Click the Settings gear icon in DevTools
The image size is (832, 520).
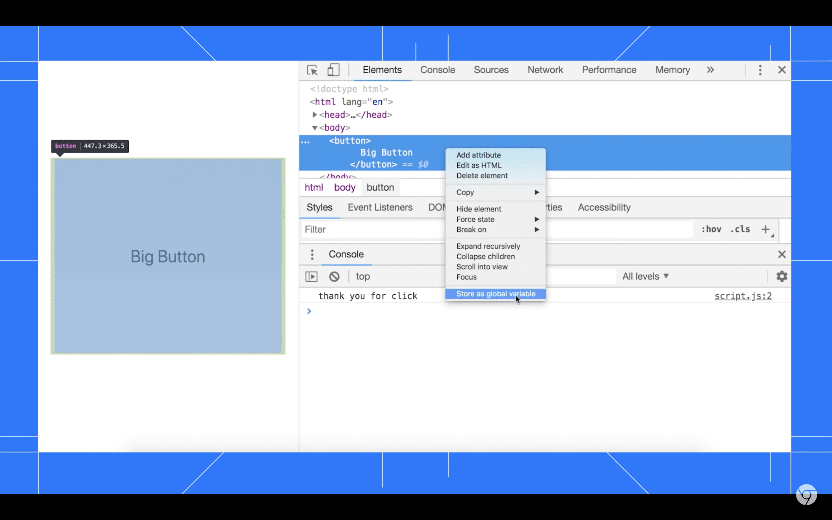tap(781, 276)
